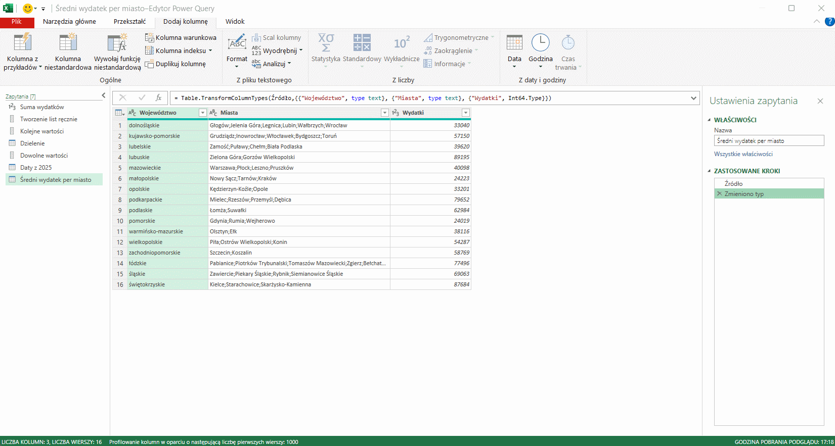Add Kolumna warunkowa
Image resolution: width=835 pixels, height=446 pixels.
click(181, 37)
